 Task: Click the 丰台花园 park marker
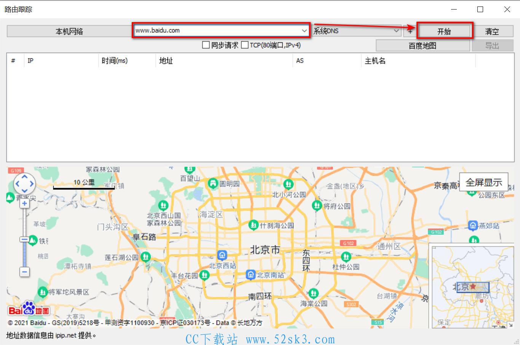click(204, 275)
